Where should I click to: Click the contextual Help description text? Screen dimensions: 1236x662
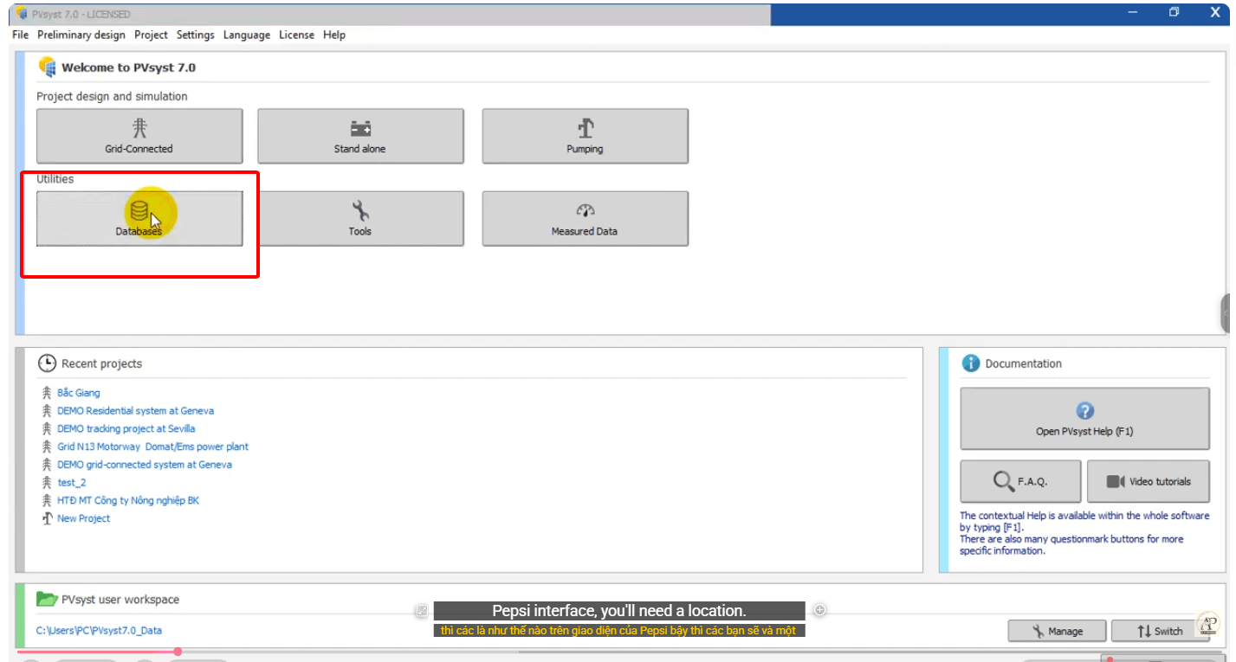(1084, 533)
